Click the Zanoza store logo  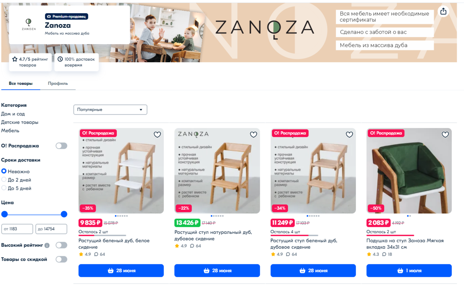pyautogui.click(x=29, y=24)
